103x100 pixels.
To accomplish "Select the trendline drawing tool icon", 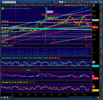I will coord(10,97).
